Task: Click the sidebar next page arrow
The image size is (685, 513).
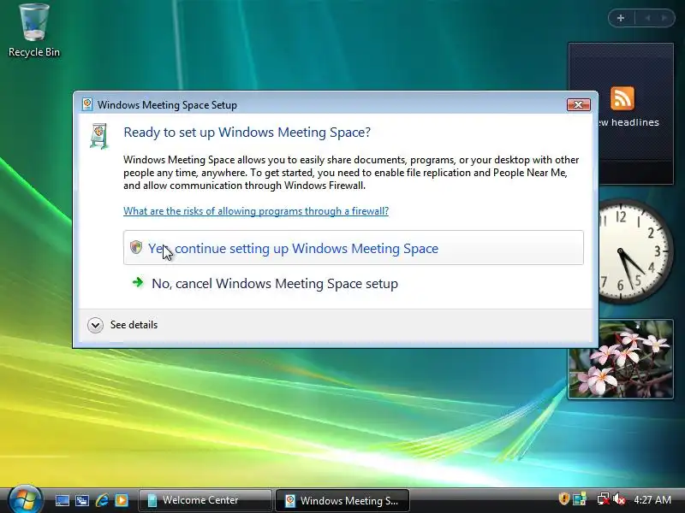Action: coord(664,18)
